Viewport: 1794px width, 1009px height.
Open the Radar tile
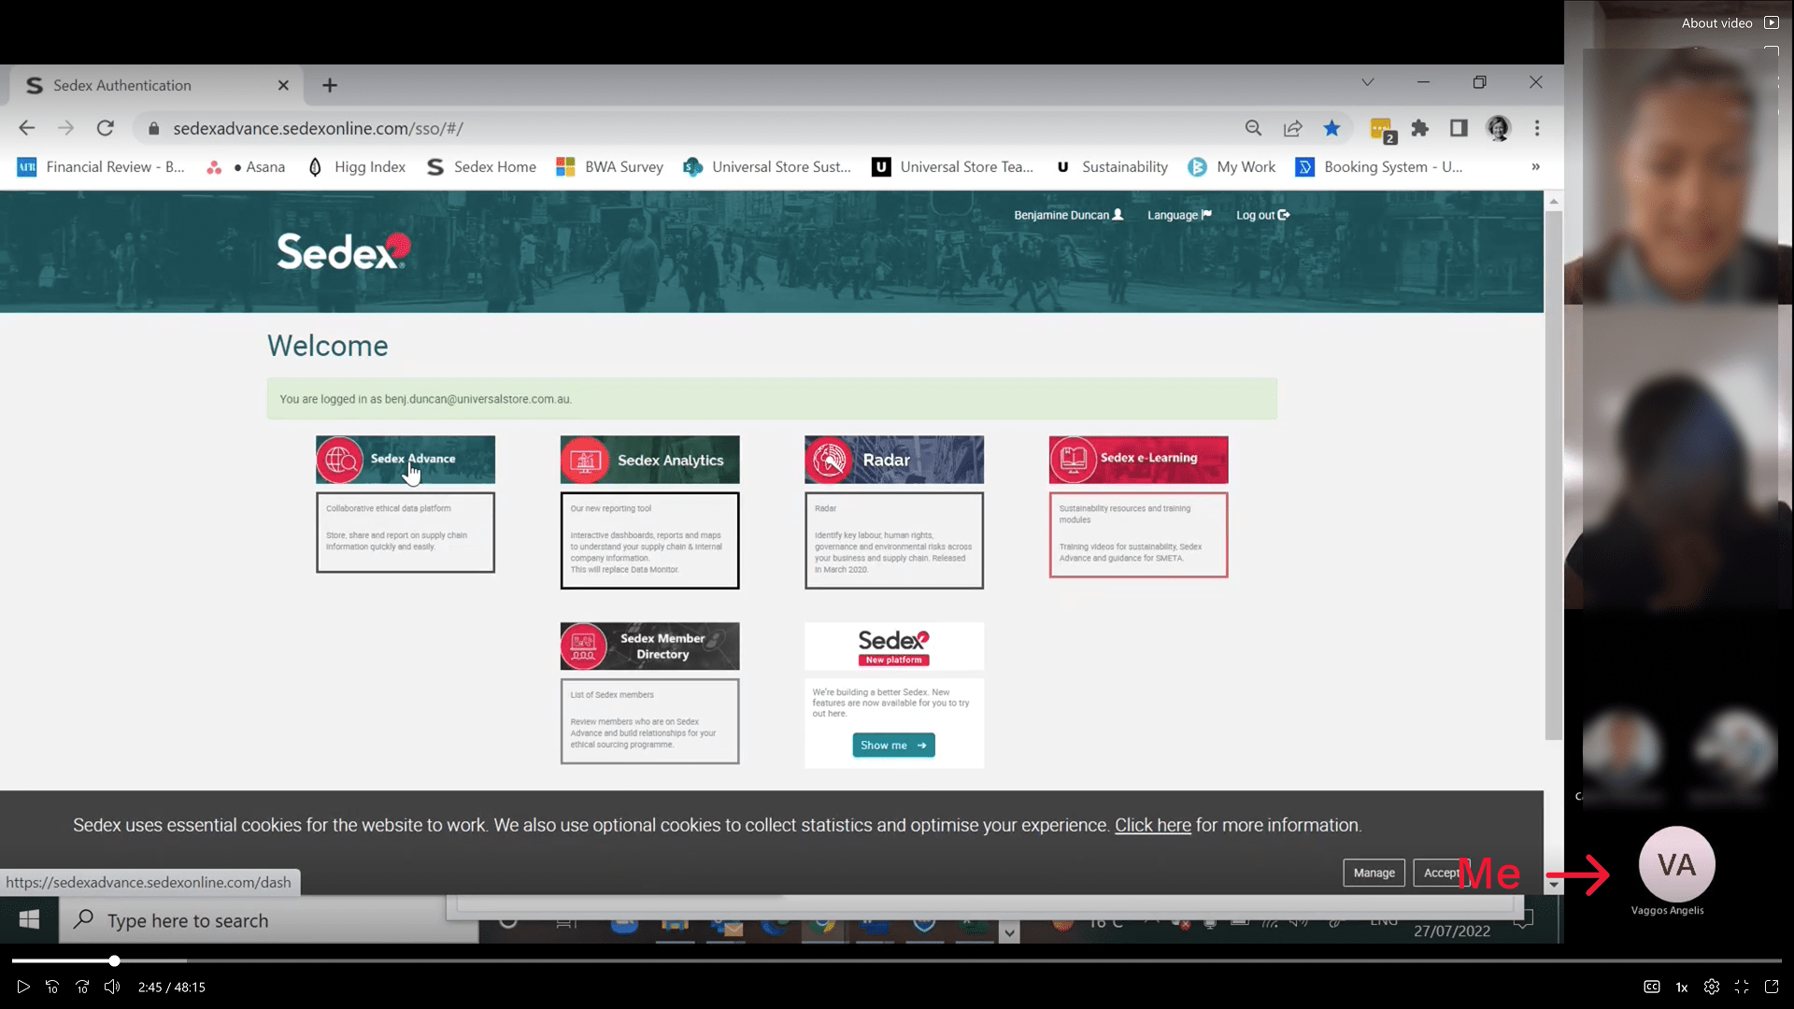click(x=893, y=460)
